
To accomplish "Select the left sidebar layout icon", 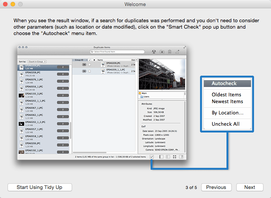I will coord(161,157).
